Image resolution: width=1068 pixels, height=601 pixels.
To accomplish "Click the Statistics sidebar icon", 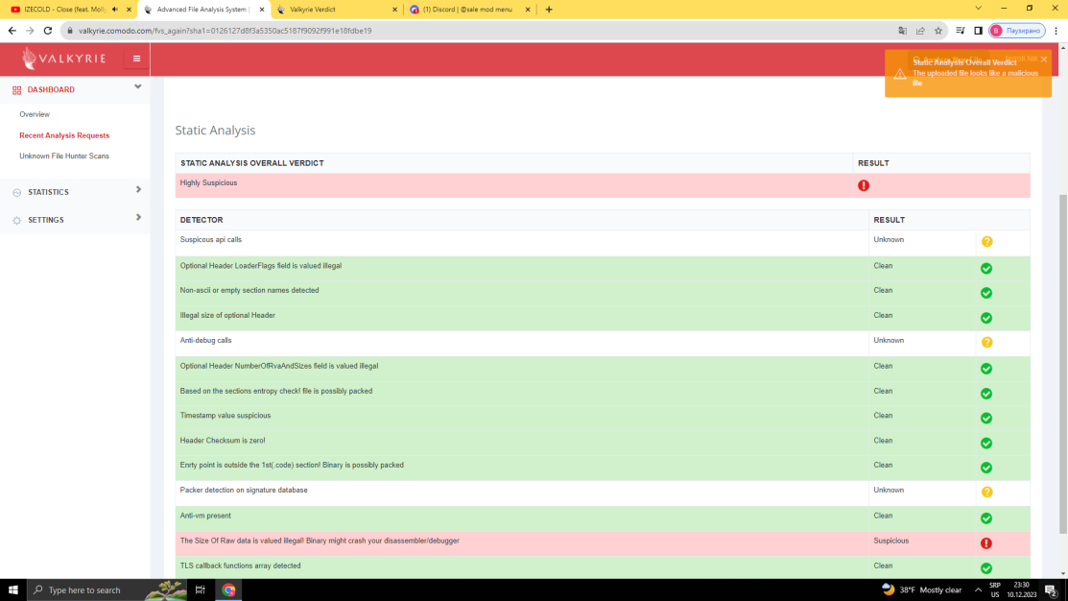I will pos(17,193).
